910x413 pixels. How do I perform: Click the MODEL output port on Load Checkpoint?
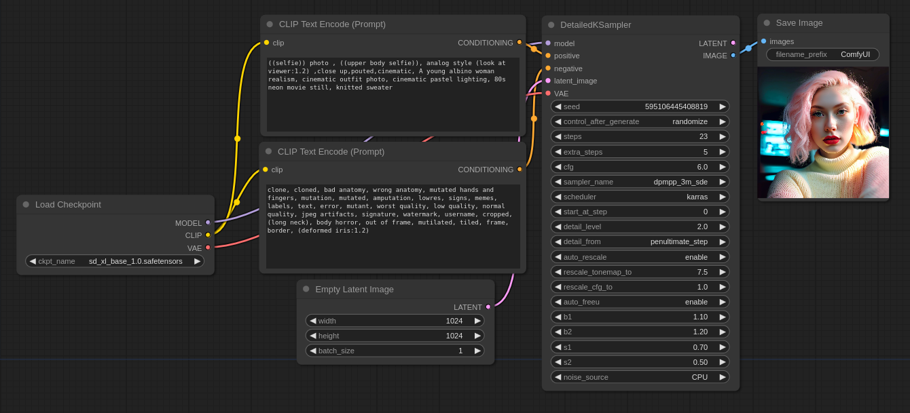pyautogui.click(x=208, y=222)
